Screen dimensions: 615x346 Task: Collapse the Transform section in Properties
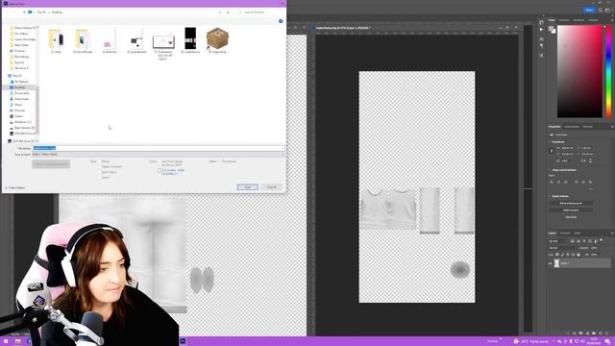point(550,142)
